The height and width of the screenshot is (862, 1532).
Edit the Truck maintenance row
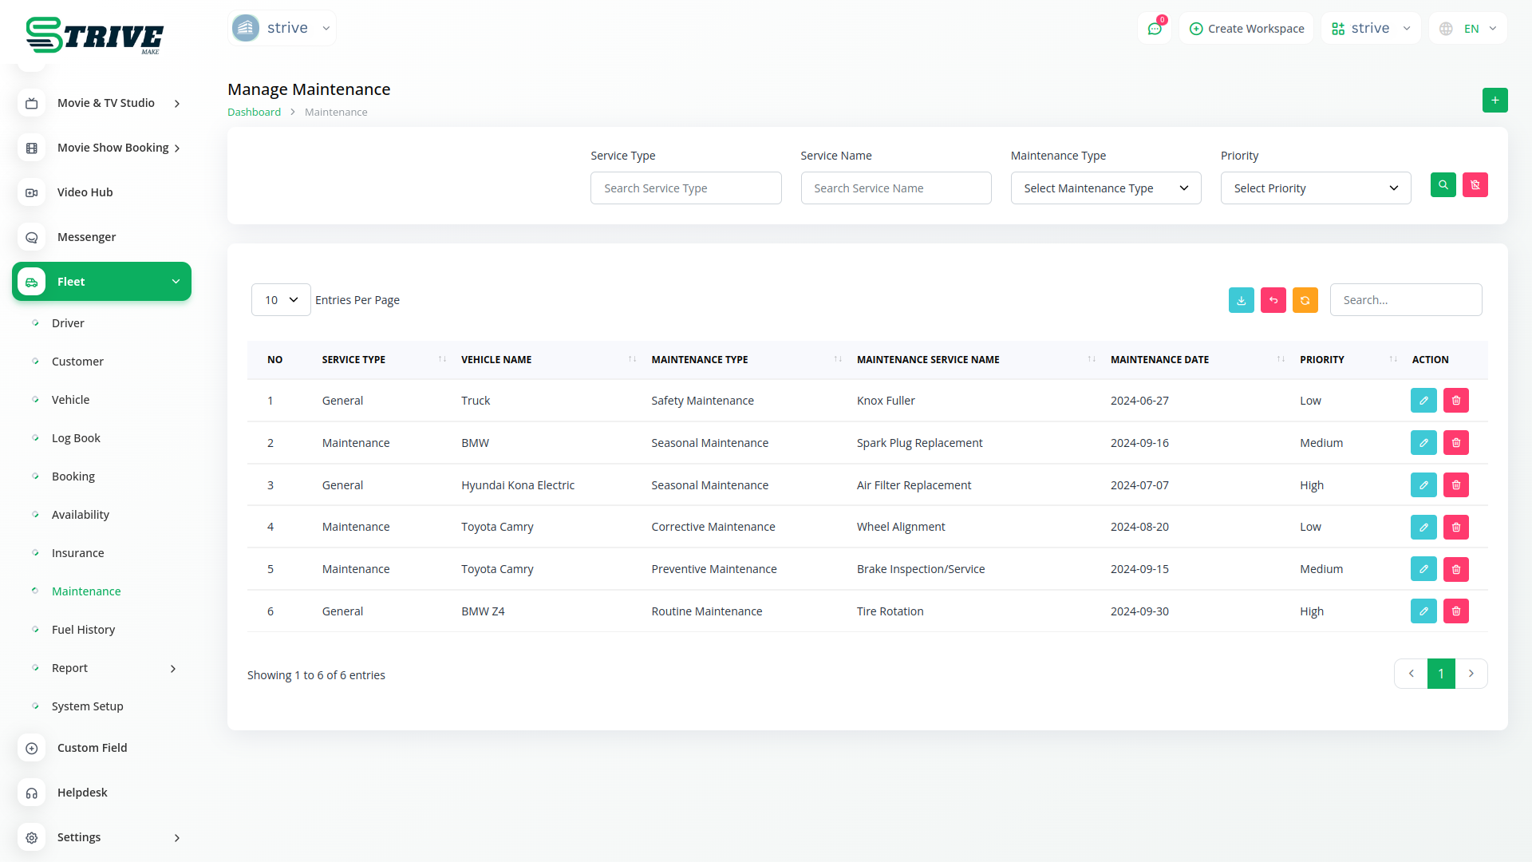1423,401
